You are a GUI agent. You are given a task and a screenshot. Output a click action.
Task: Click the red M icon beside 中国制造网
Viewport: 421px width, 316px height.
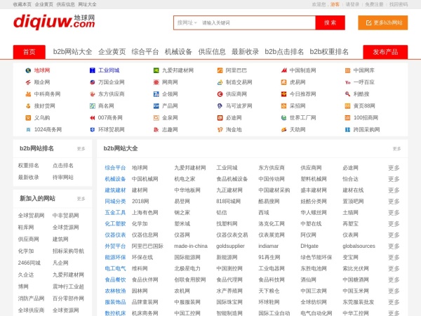coord(283,70)
